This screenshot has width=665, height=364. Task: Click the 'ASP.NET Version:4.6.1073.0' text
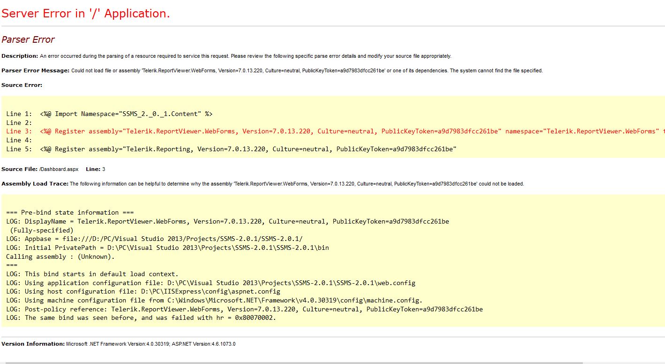[x=204, y=344]
